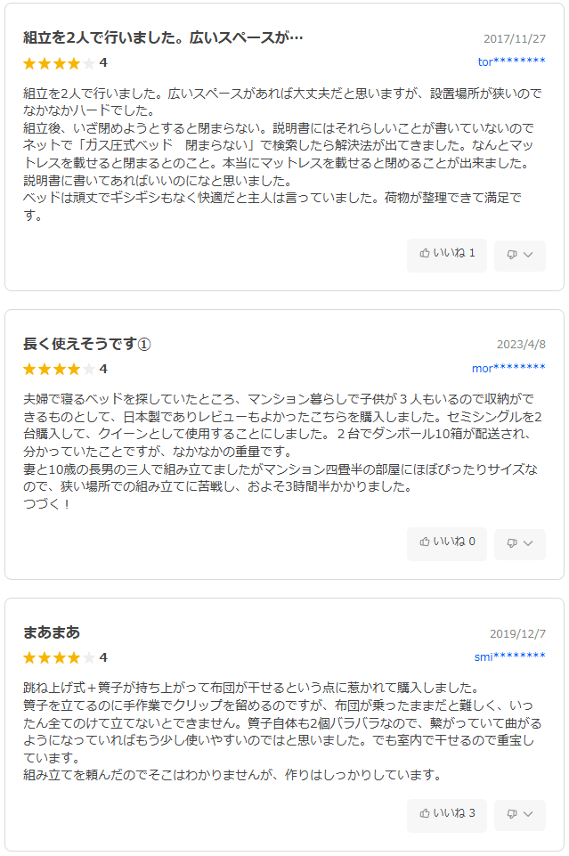This screenshot has height=856, width=569.
Task: Click review title 長く使えそうです①
Action: (87, 344)
